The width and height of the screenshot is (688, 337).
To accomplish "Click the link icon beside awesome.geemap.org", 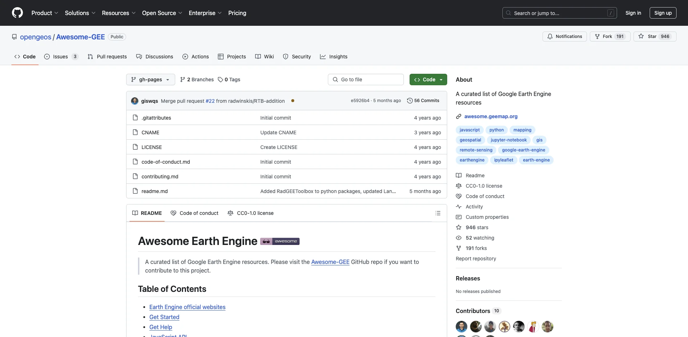I will click(x=459, y=116).
